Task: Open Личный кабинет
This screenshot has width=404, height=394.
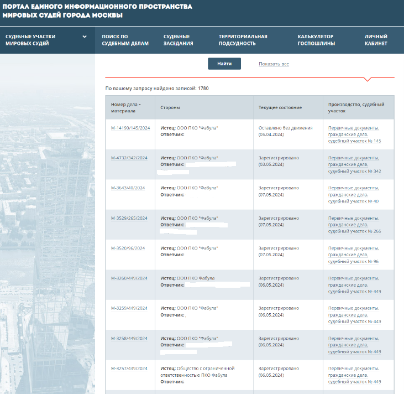Action: pyautogui.click(x=376, y=40)
